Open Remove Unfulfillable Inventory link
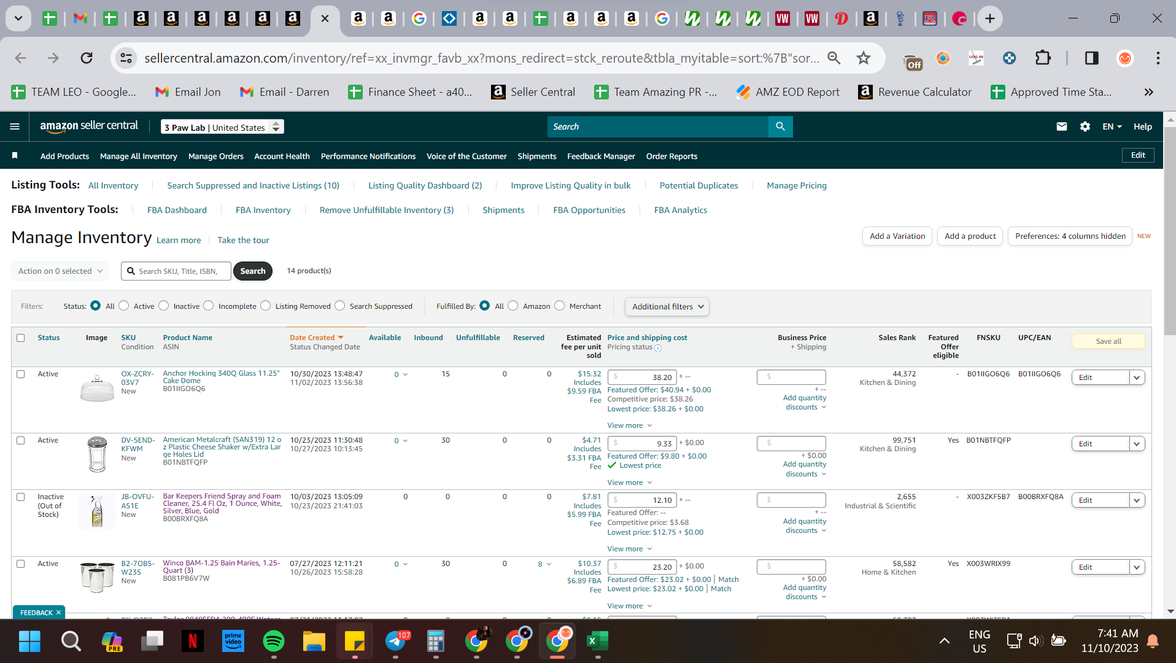The image size is (1176, 663). 387,210
